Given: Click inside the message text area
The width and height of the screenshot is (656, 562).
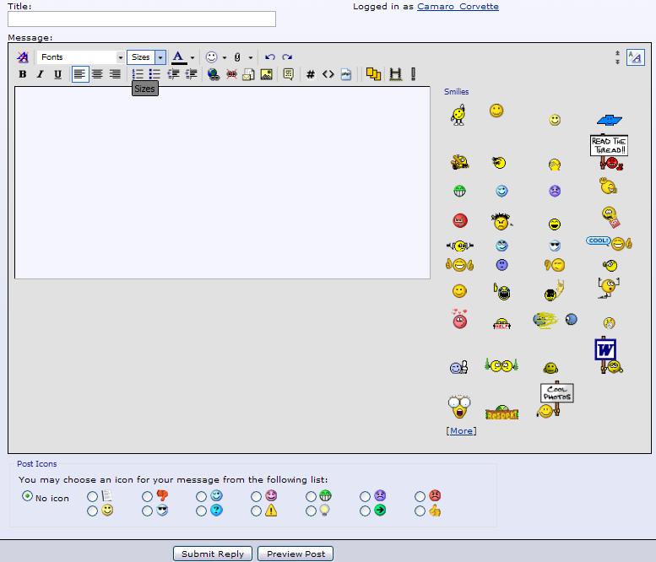Looking at the screenshot, I should point(222,182).
